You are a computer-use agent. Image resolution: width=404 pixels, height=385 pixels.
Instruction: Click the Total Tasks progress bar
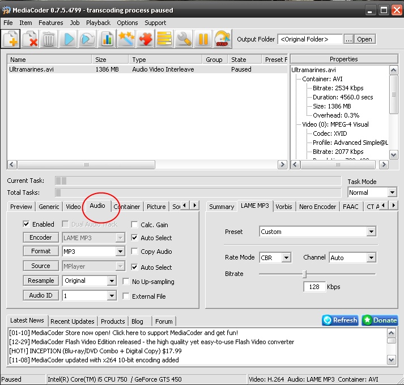[x=198, y=192]
